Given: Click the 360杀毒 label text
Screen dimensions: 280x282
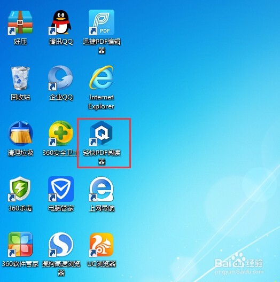Looking at the screenshot, I should coord(20,208).
